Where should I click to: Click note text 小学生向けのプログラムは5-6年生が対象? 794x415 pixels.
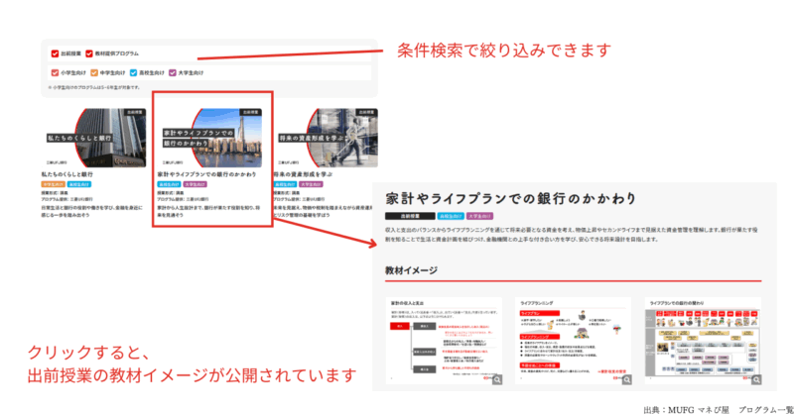click(x=94, y=87)
